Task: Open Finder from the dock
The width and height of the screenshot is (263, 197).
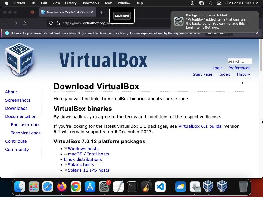Action: [20, 187]
